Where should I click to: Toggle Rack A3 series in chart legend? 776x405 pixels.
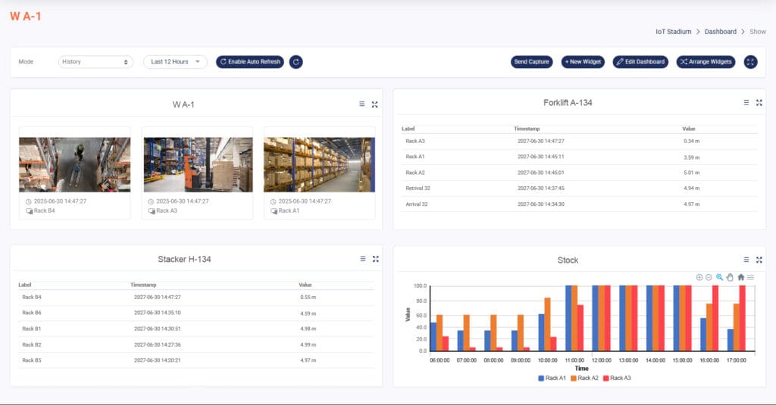coord(617,377)
